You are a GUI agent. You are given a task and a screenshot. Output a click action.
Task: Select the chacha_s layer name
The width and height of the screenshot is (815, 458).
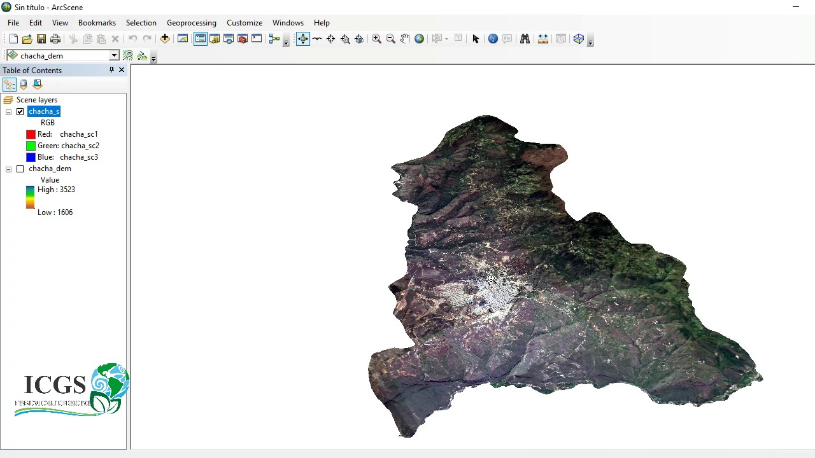point(44,111)
